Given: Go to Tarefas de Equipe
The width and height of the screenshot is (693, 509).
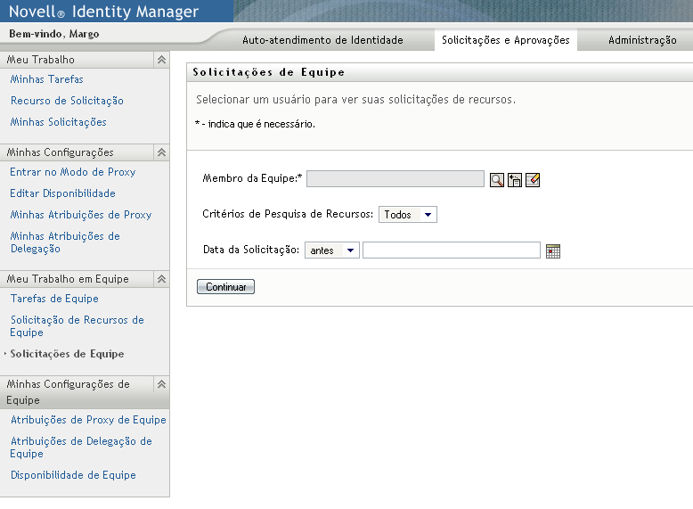Looking at the screenshot, I should 54,299.
